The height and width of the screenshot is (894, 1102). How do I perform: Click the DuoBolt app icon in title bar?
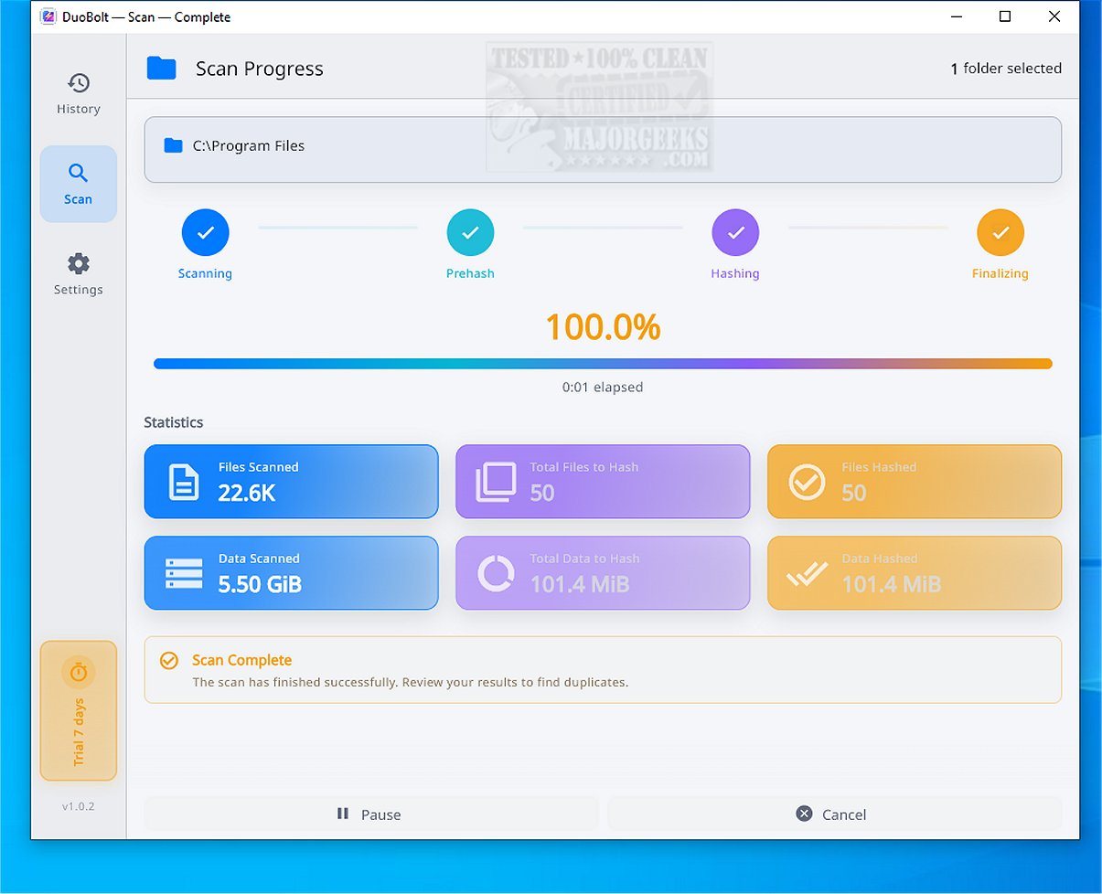(x=48, y=16)
